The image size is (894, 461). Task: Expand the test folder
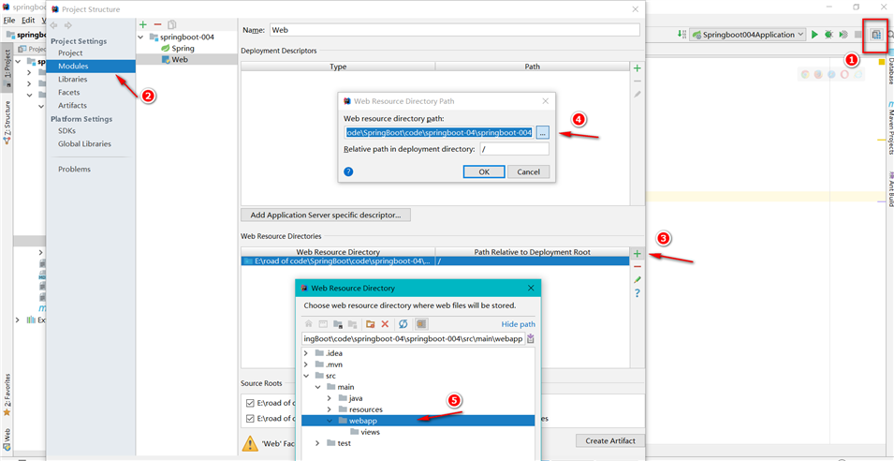pyautogui.click(x=317, y=443)
